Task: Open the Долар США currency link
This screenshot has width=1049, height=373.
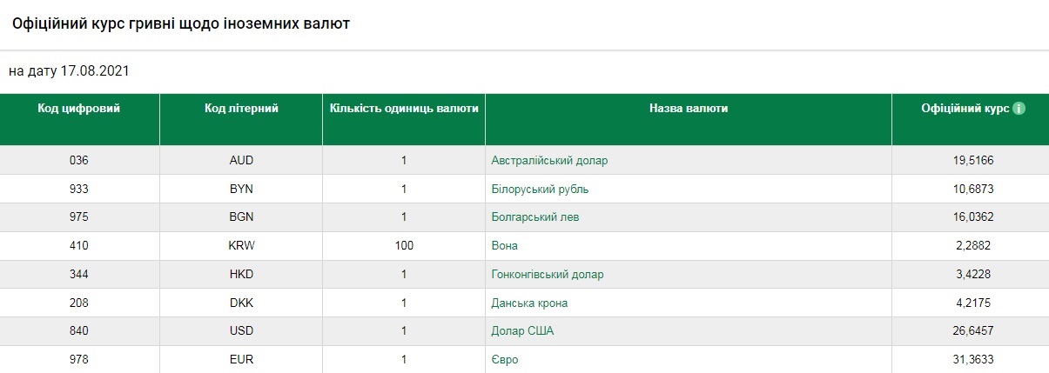Action: (x=522, y=331)
